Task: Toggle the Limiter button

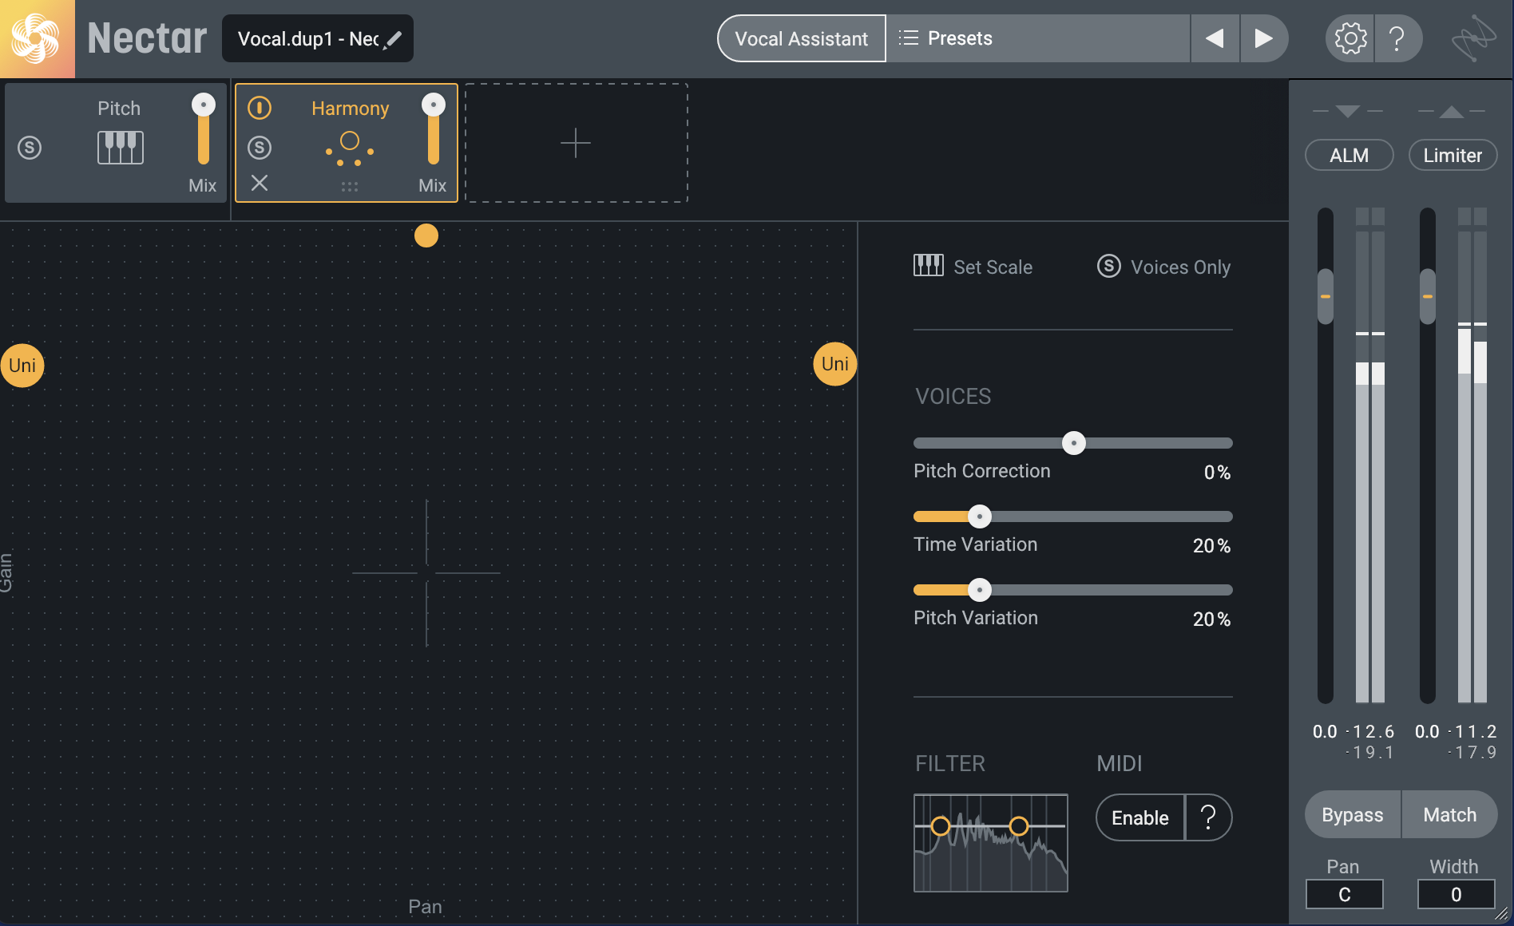Action: click(x=1453, y=156)
